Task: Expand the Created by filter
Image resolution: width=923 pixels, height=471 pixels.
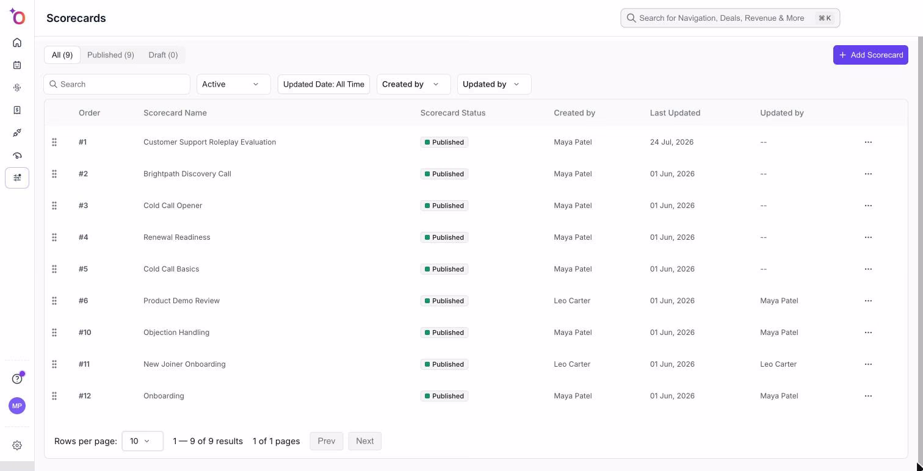Action: click(413, 84)
